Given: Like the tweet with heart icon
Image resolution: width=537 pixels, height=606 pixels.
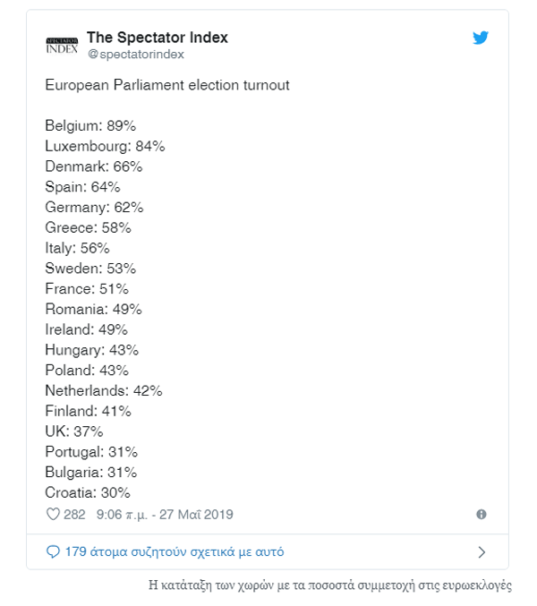Looking at the screenshot, I should (53, 515).
